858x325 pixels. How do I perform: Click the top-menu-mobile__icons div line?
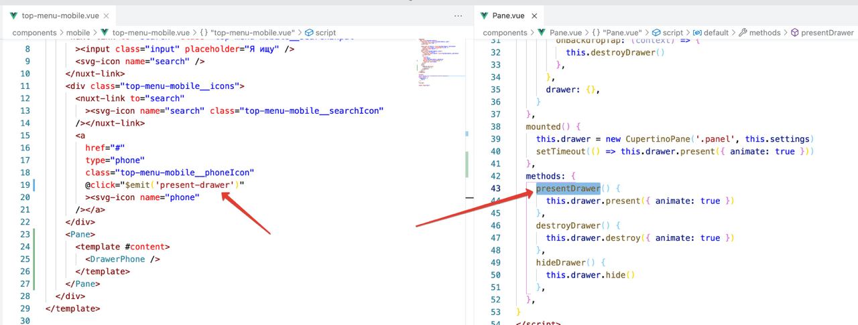tap(155, 86)
